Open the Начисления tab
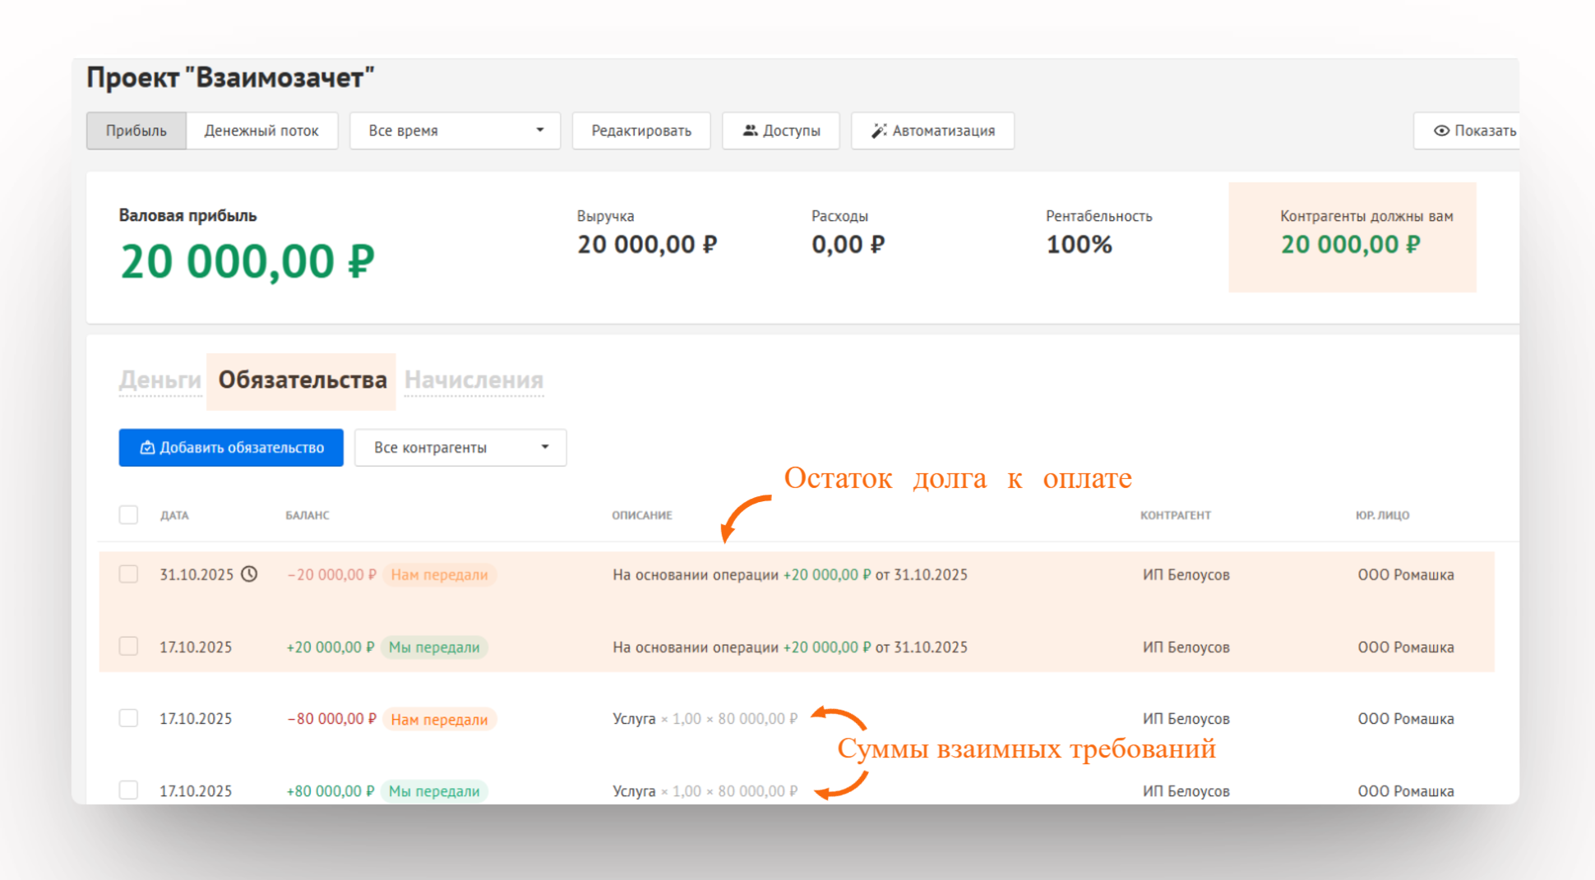The height and width of the screenshot is (880, 1595). pyautogui.click(x=474, y=380)
